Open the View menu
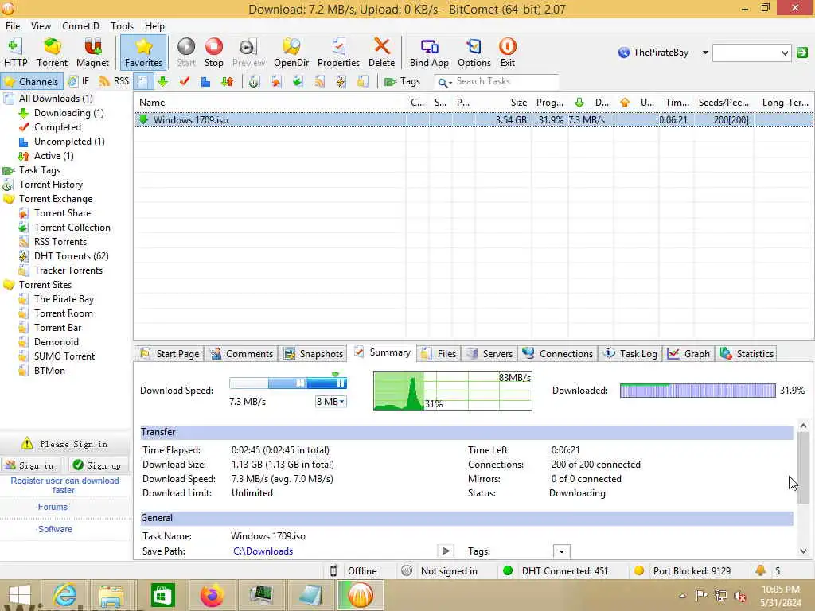 (41, 26)
